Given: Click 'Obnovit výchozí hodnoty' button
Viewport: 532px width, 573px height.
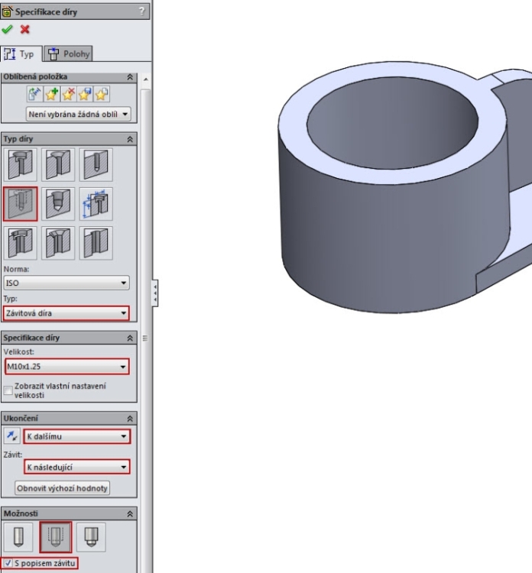Looking at the screenshot, I should 62,488.
